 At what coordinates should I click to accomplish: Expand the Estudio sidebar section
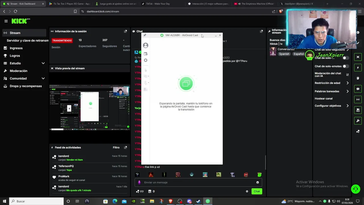click(43, 63)
